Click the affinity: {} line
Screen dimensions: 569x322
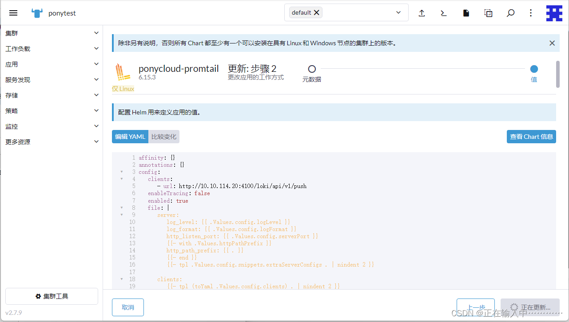tap(157, 158)
